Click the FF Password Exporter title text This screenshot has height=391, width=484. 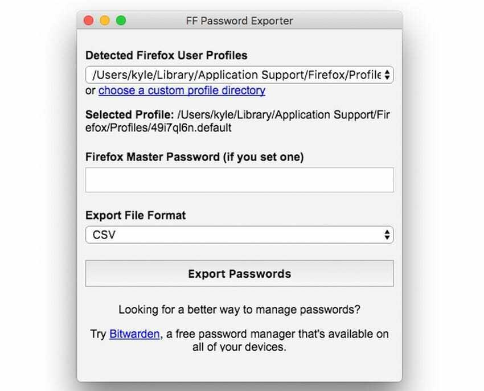[x=239, y=20]
